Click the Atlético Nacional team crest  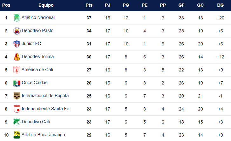click(x=17, y=18)
